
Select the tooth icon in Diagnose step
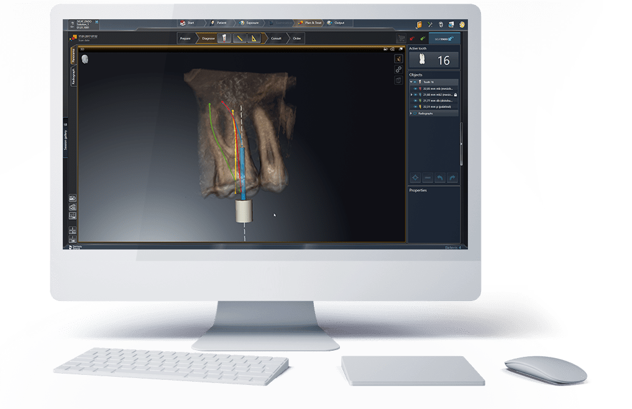(223, 38)
